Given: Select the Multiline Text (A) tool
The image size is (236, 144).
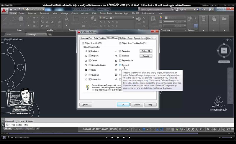Looking at the screenshot, I should click(x=67, y=19).
